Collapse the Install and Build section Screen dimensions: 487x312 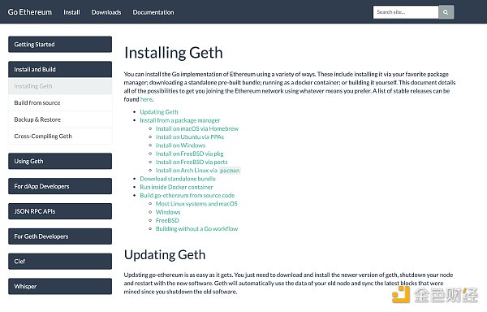pos(60,69)
